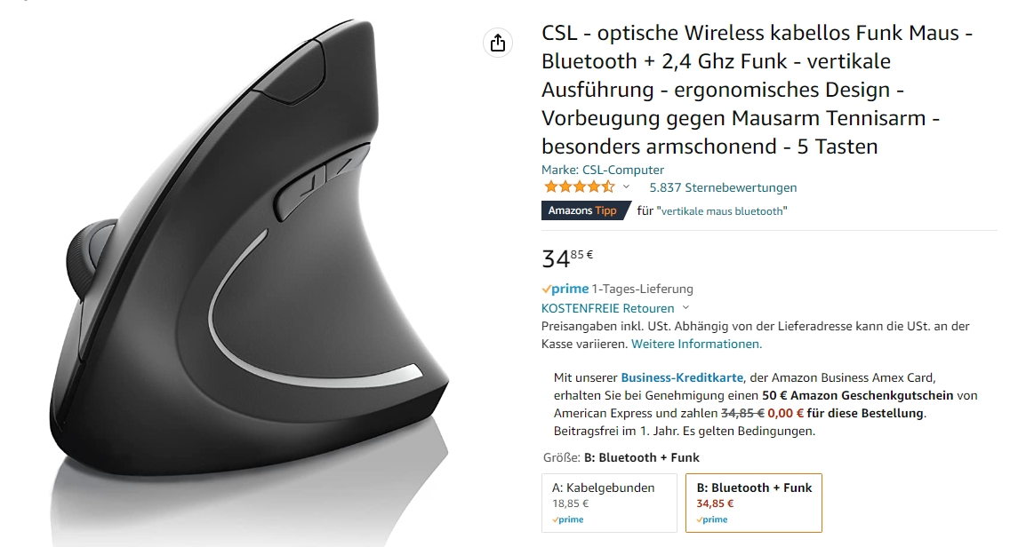This screenshot has height=547, width=1018.
Task: Click the 34,85 € main price
Action: (x=566, y=258)
